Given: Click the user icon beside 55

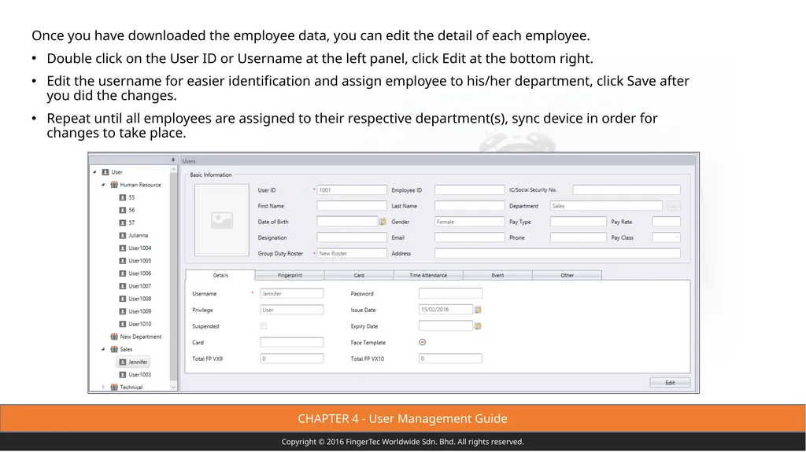Looking at the screenshot, I should [122, 198].
